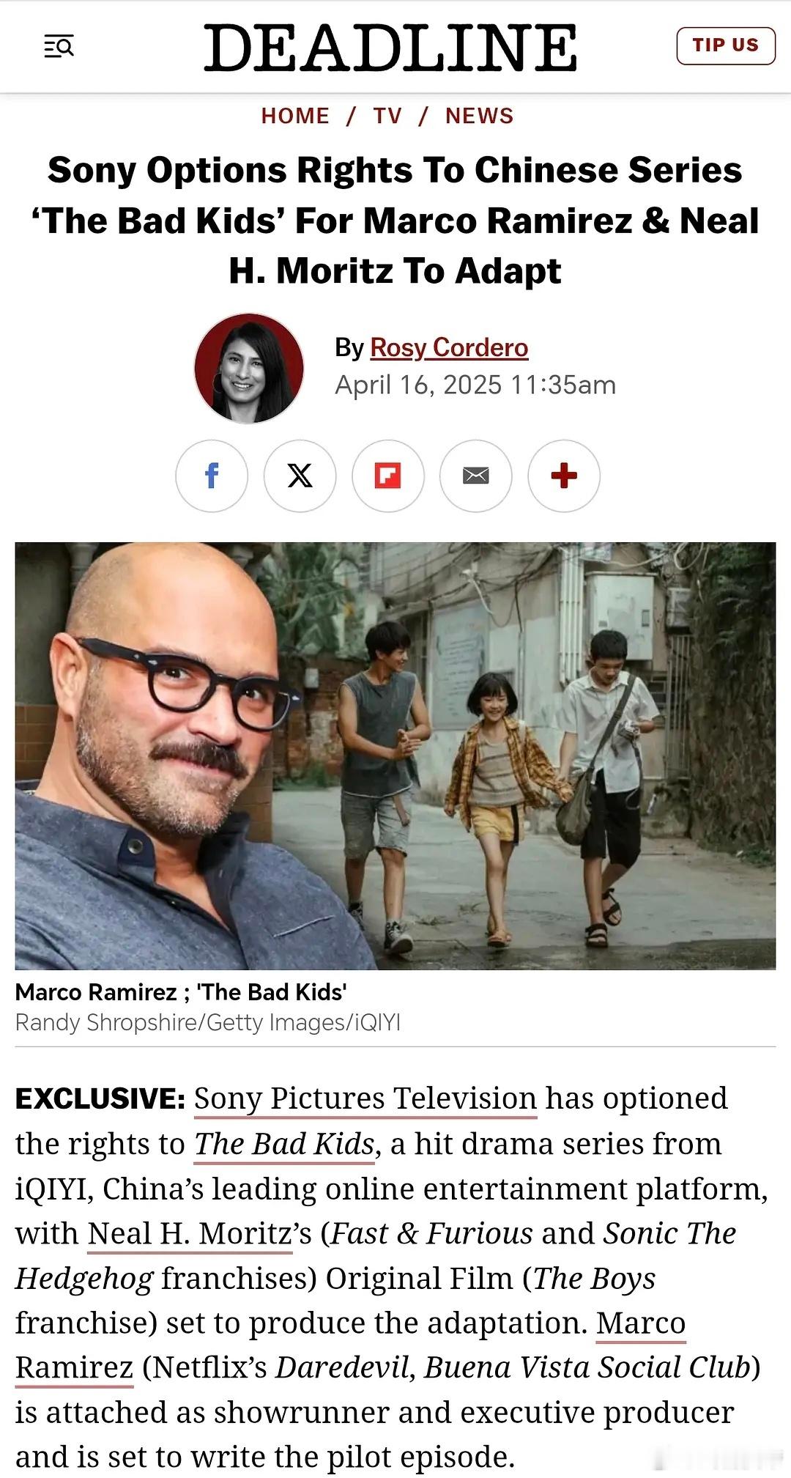791x1478 pixels.
Task: Click Rosy Cordero's author avatar
Action: coord(249,368)
